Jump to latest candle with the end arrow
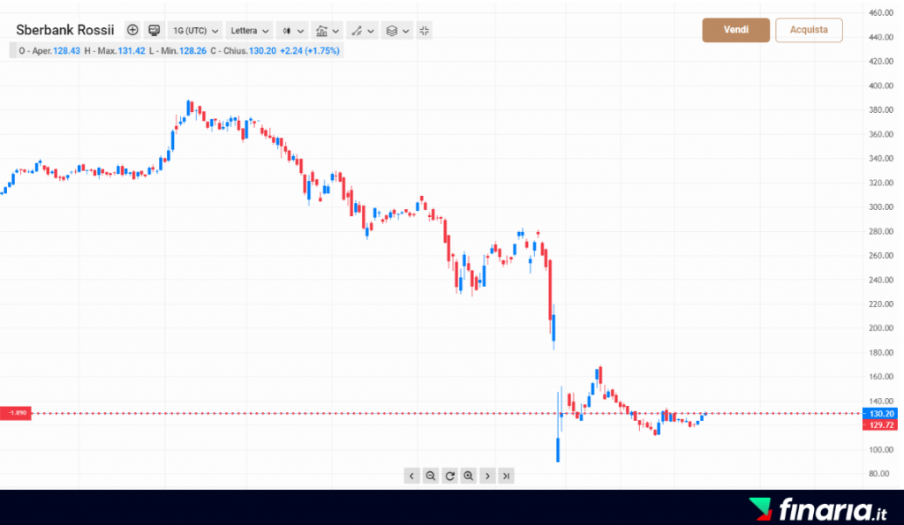This screenshot has height=525, width=904. click(x=506, y=476)
